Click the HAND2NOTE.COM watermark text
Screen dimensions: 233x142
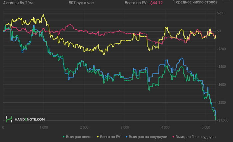(x=30, y=119)
